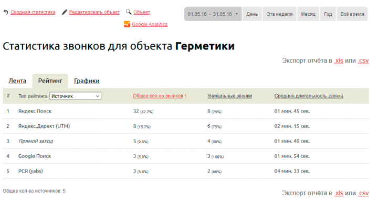Select the Месяц period button
Image resolution: width=378 pixels, height=200 pixels.
click(x=308, y=14)
